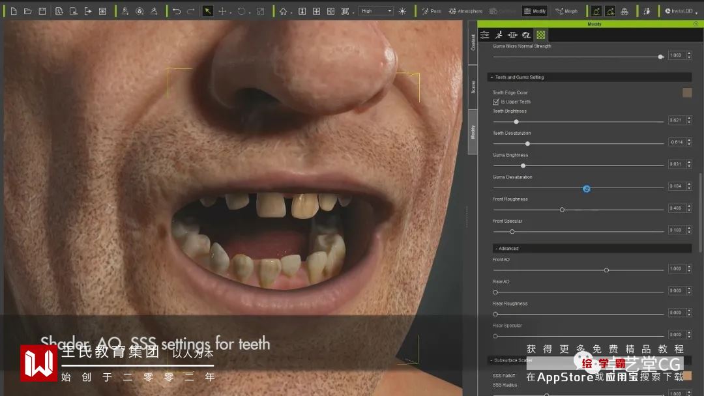
Task: Click the Morph toolbar button
Action: click(x=566, y=11)
